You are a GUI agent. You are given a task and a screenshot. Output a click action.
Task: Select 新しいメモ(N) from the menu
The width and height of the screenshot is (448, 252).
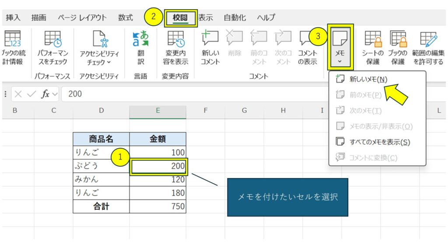[x=368, y=79]
